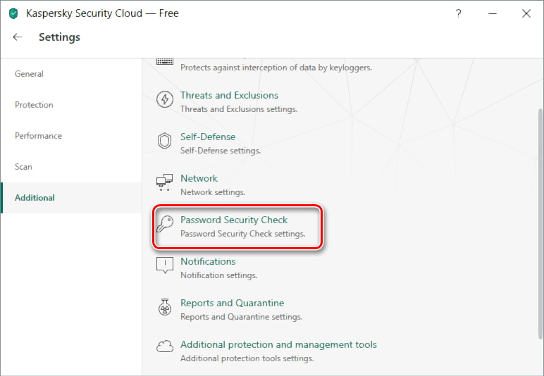Go to the Performance settings tab
544x376 pixels.
[38, 136]
